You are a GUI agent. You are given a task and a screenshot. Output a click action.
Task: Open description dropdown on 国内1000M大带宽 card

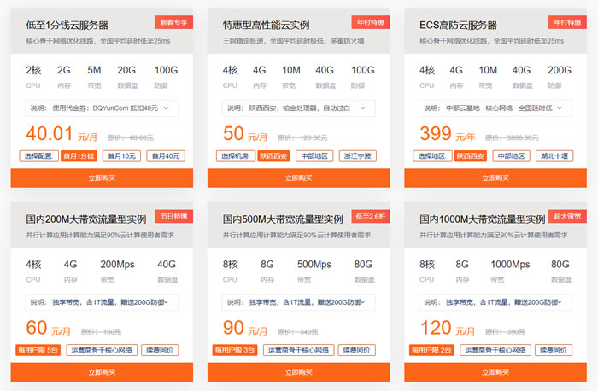tap(495, 302)
